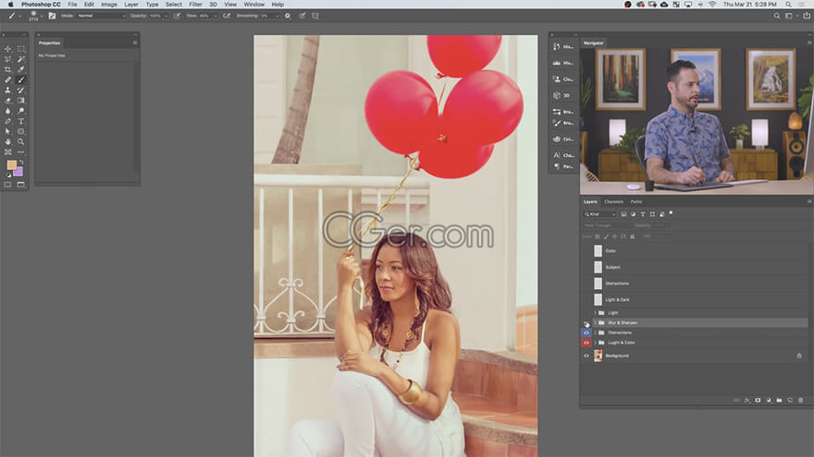Open the brush preset picker dropdown

pos(42,16)
